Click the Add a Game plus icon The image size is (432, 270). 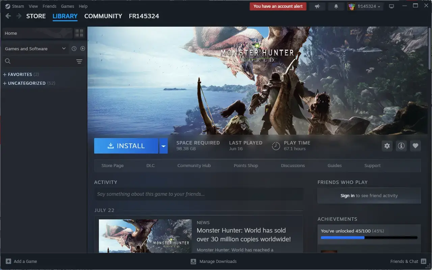click(8, 261)
